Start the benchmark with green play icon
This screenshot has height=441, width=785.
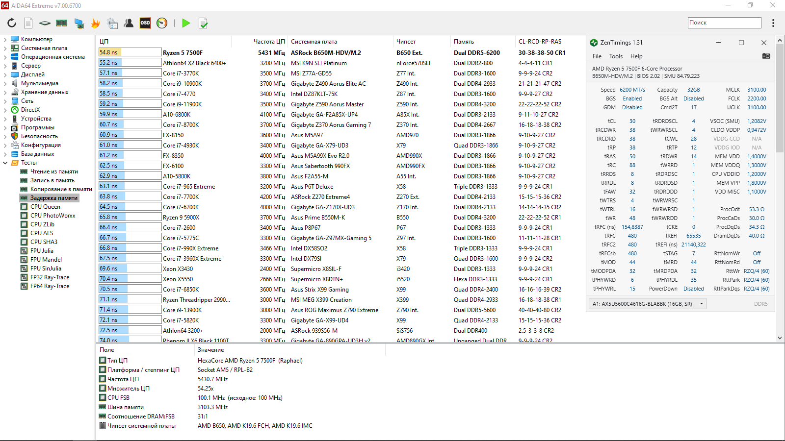tap(186, 23)
